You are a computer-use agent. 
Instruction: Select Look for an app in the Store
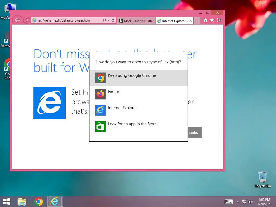click(x=138, y=126)
